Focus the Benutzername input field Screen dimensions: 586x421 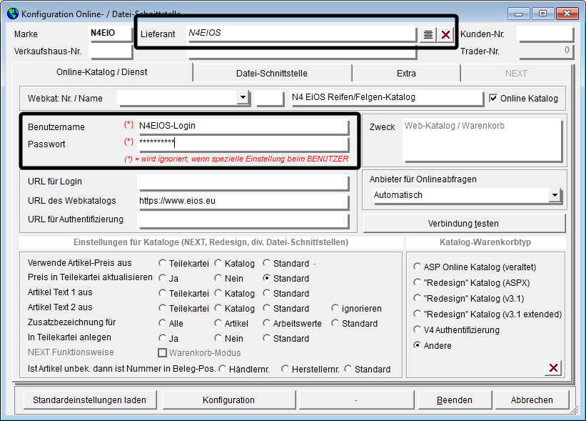click(x=243, y=126)
